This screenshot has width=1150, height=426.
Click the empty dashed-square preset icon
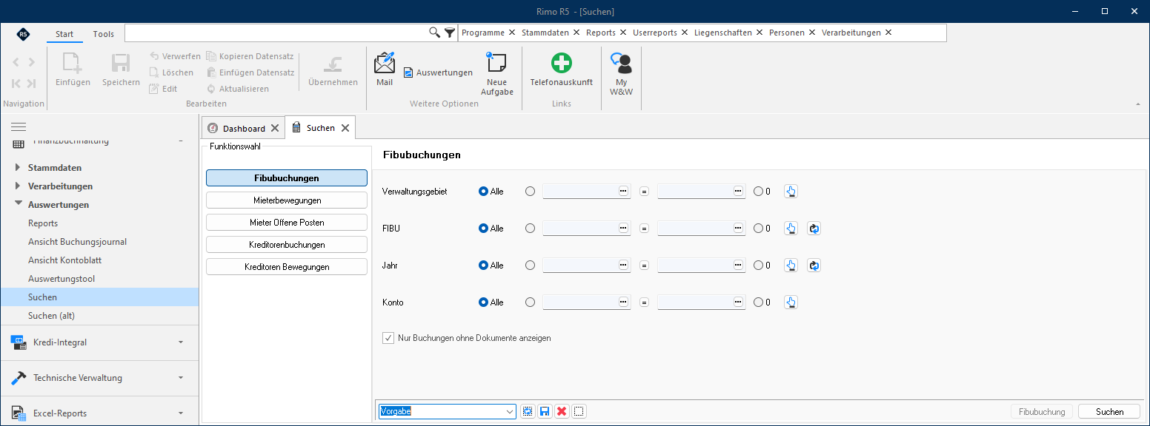click(x=579, y=411)
